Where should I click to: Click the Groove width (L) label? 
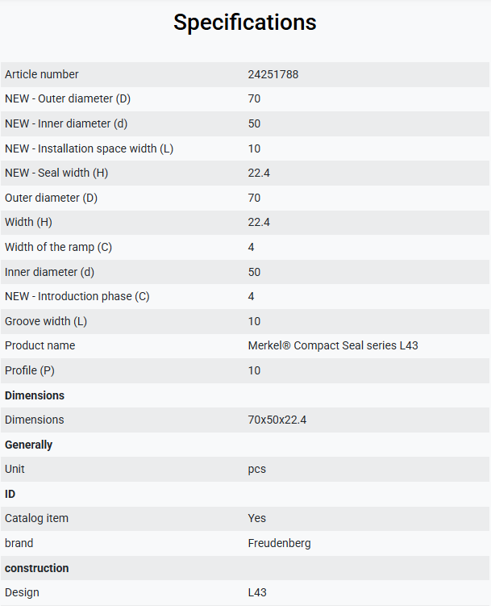(x=45, y=321)
